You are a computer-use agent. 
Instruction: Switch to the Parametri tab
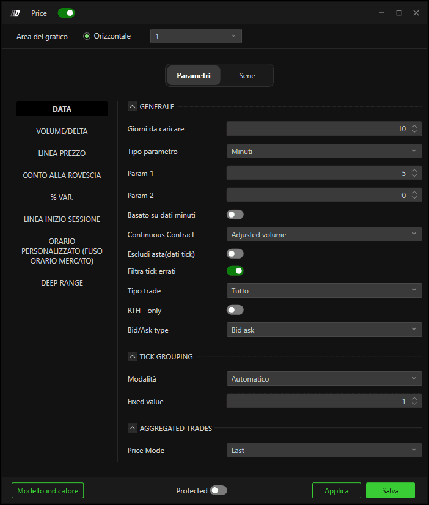point(194,75)
